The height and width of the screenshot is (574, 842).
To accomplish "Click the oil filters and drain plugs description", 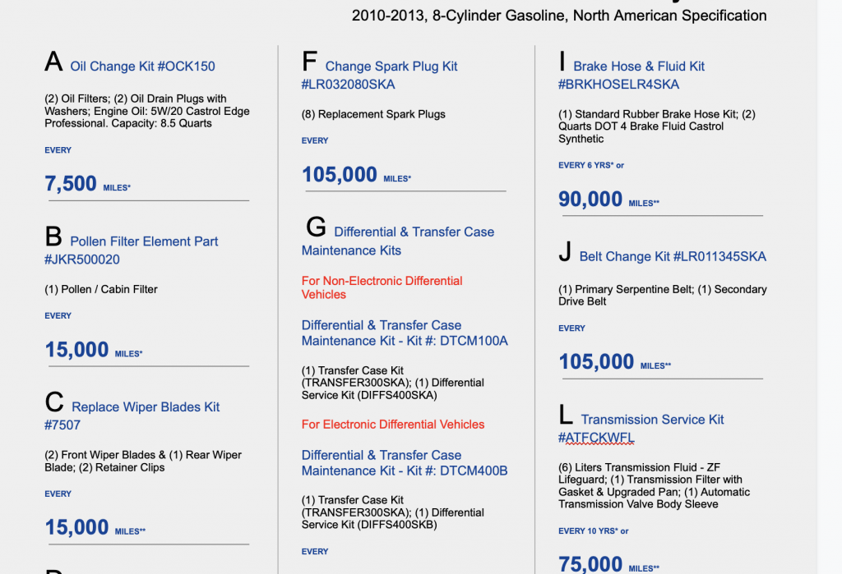I will tap(147, 111).
